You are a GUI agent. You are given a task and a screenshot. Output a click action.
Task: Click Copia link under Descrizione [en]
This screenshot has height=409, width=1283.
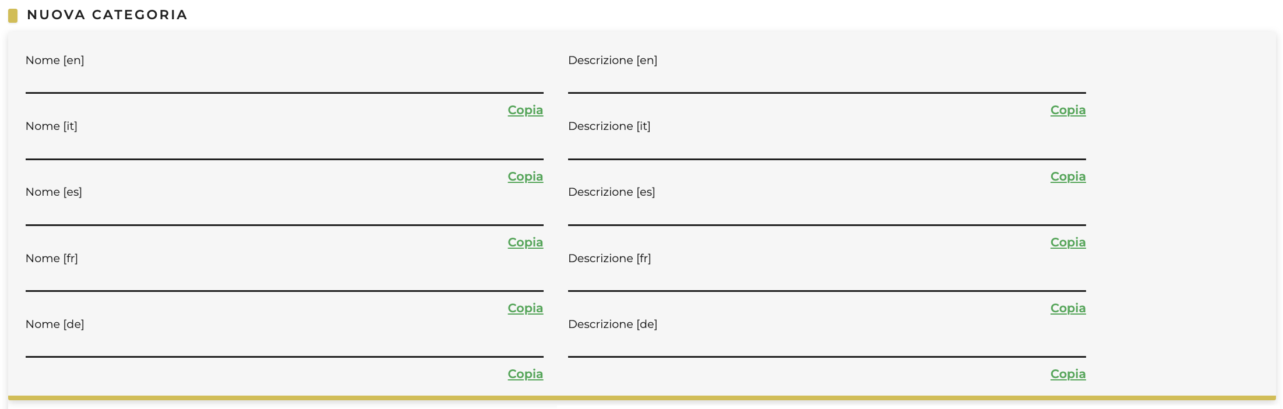coord(1067,110)
